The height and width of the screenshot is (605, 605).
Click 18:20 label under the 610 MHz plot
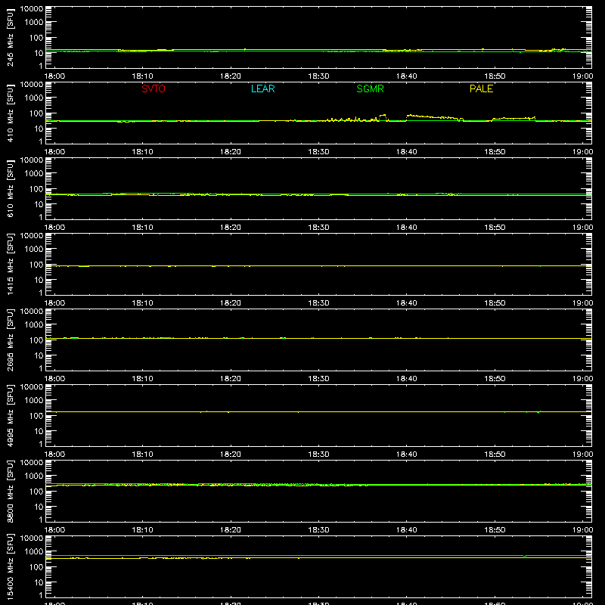[231, 228]
